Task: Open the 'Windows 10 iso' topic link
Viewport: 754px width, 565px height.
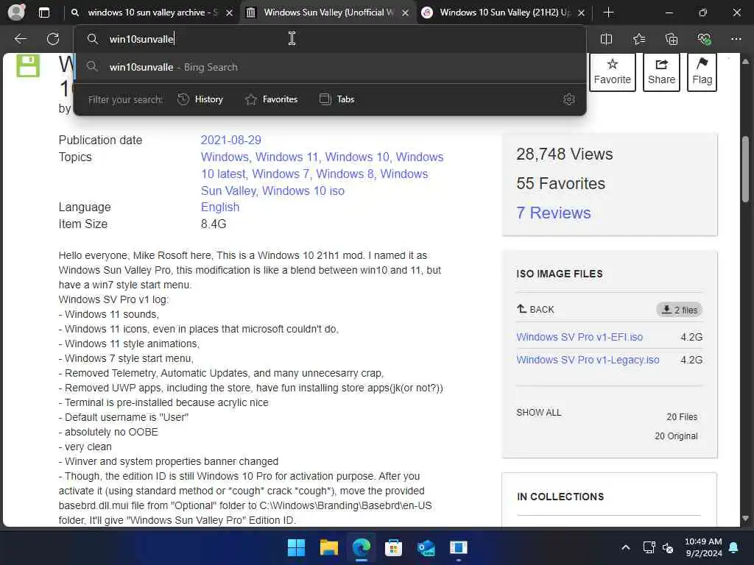Action: click(x=303, y=191)
